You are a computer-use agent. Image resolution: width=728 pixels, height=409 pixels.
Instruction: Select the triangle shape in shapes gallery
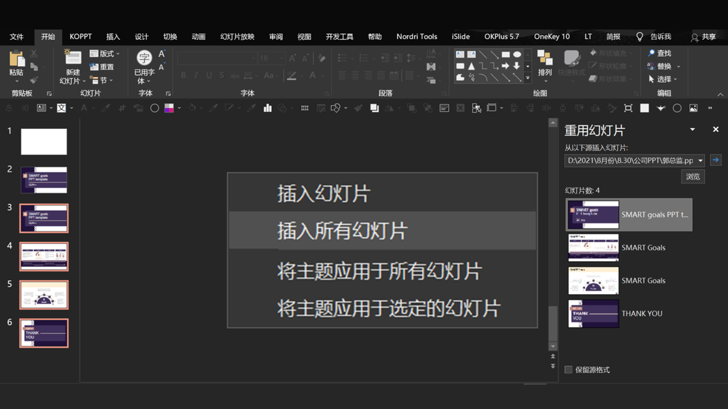tap(471, 66)
